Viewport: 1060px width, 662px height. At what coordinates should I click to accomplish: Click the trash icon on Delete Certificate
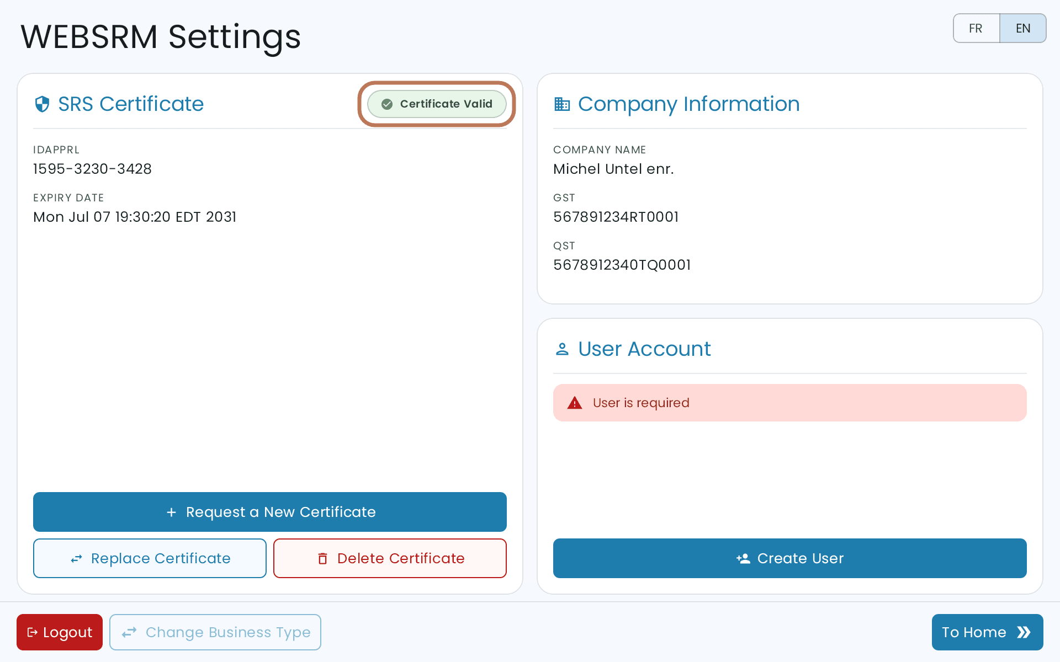pos(322,559)
